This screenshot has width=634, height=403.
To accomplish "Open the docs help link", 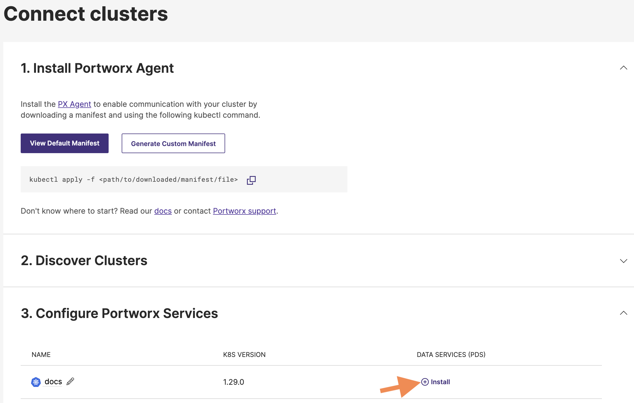I will [x=163, y=211].
